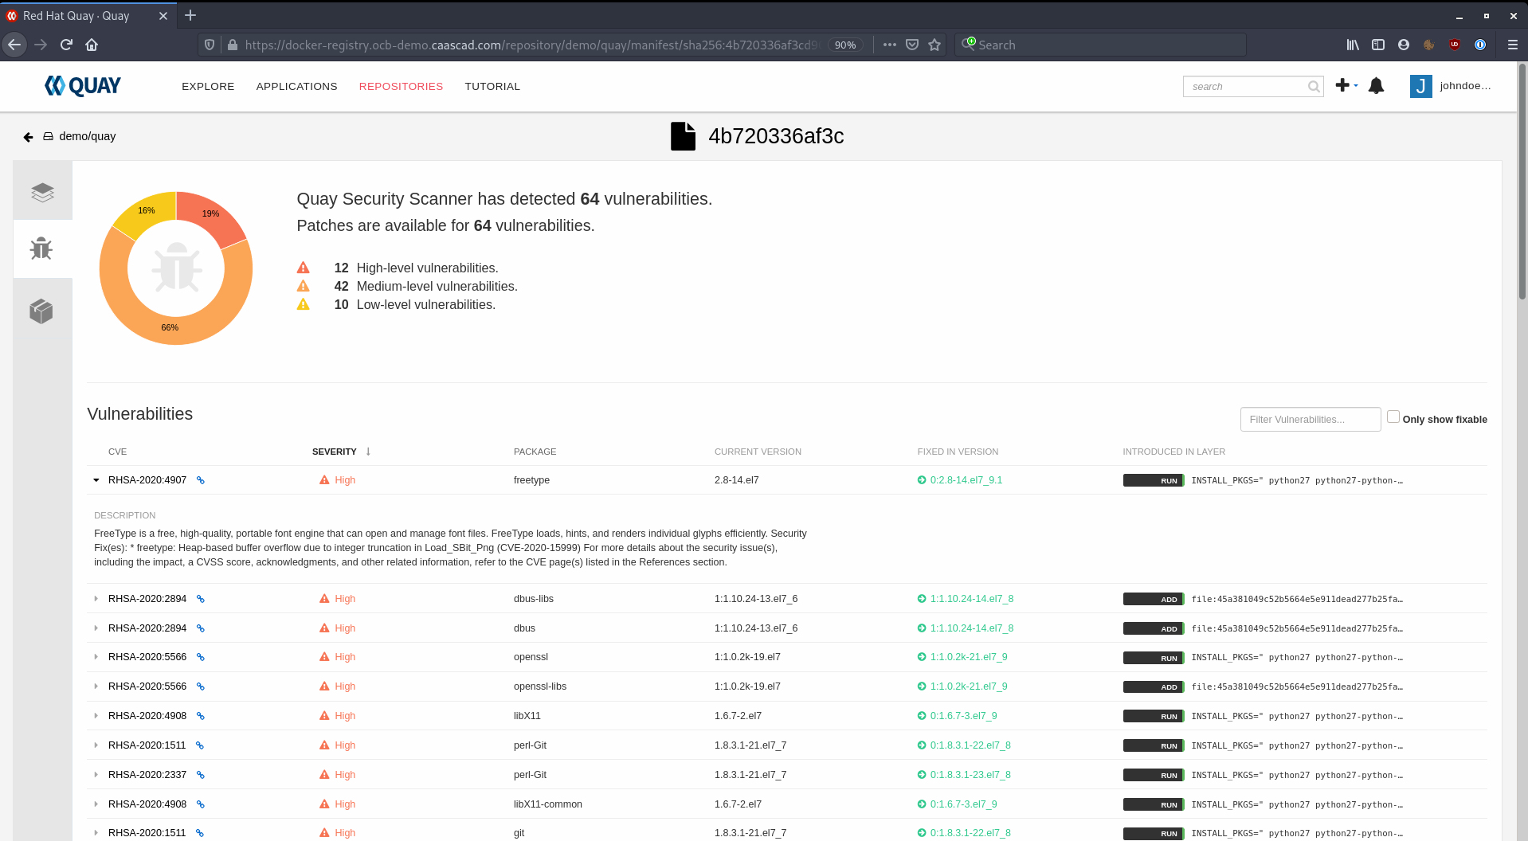Open Firefox page actions ellipsis menu

tap(890, 45)
